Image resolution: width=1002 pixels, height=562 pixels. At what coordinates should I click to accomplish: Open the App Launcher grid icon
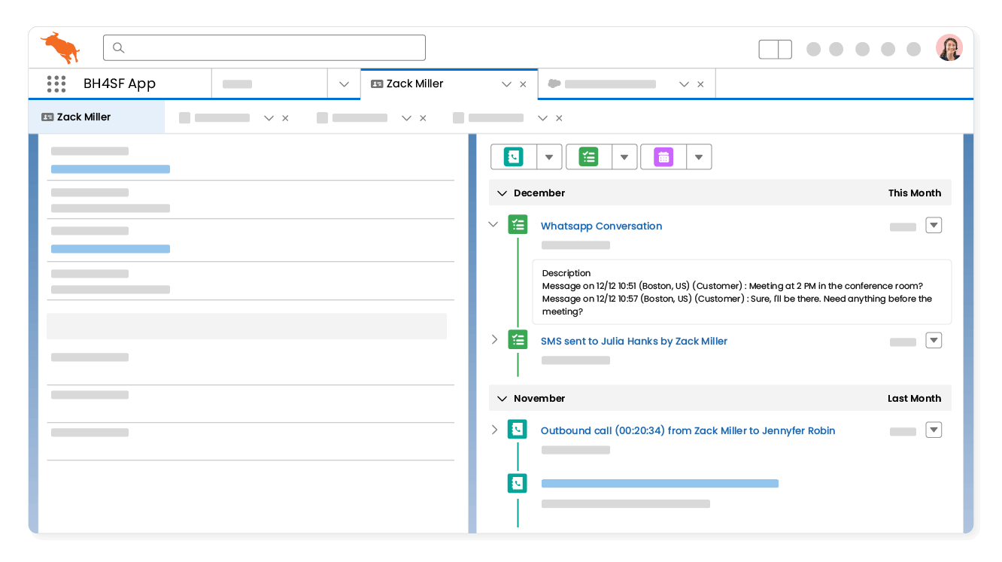(x=56, y=84)
